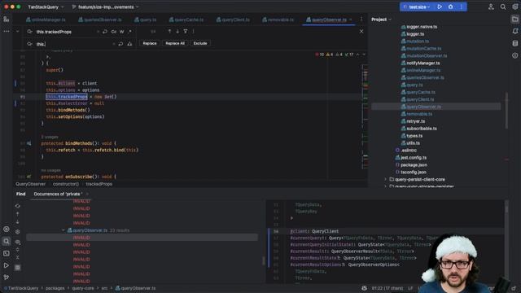Open search filter funnel icon

pyautogui.click(x=186, y=31)
